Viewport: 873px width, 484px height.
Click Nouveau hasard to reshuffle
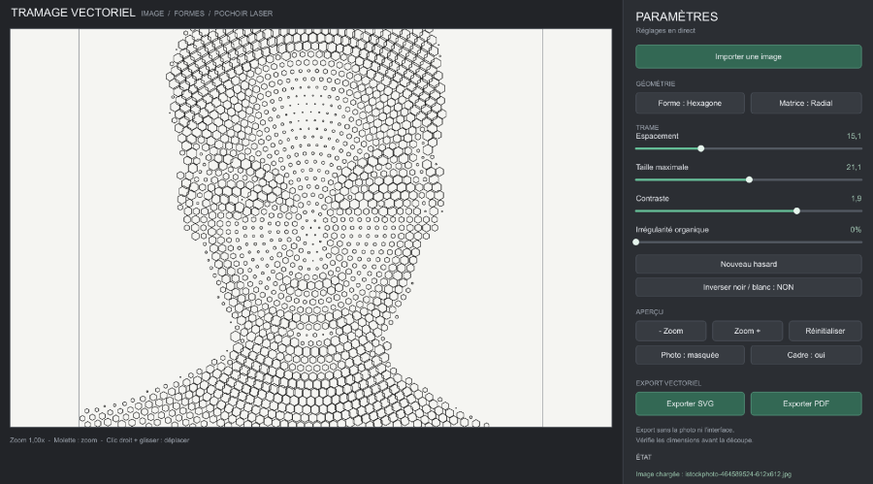click(x=748, y=264)
